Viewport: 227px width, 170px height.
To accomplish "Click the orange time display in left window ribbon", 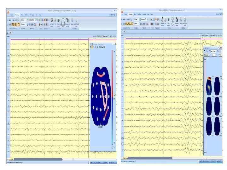I will [x=16, y=25].
